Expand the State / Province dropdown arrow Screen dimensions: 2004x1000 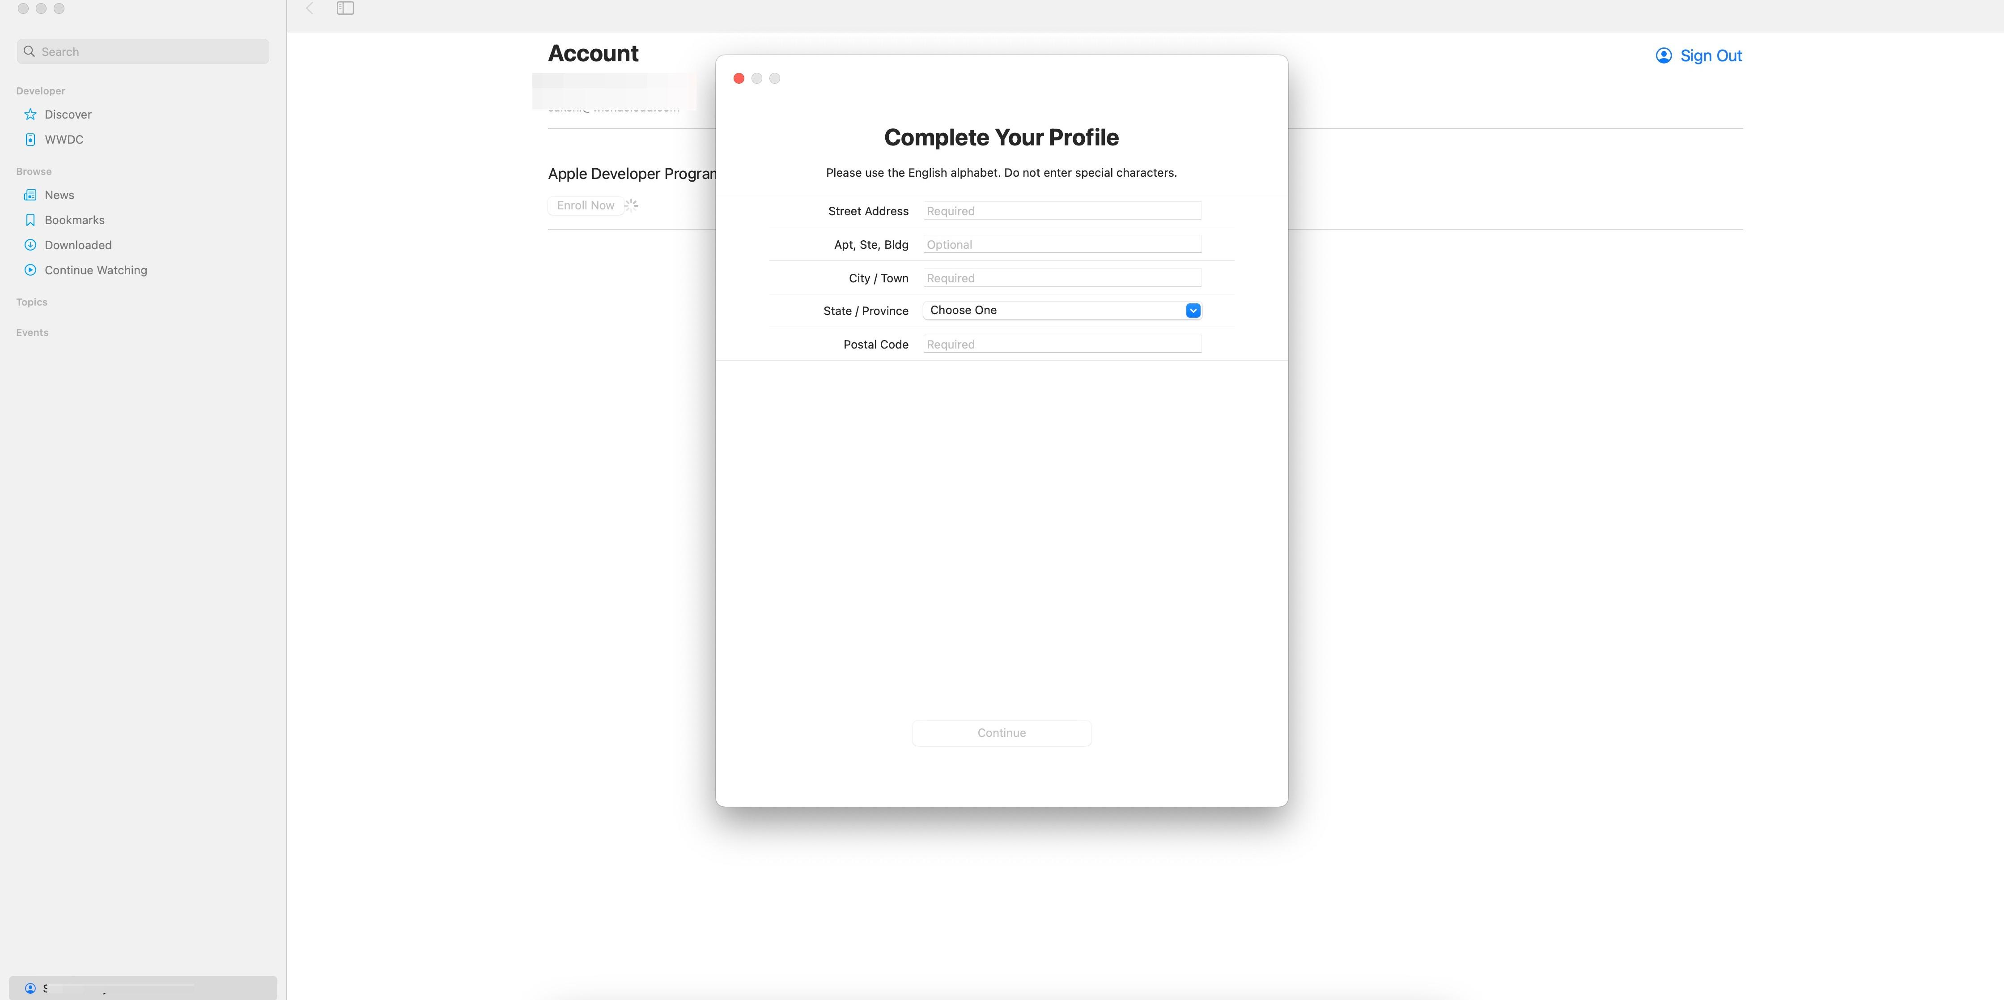tap(1193, 311)
